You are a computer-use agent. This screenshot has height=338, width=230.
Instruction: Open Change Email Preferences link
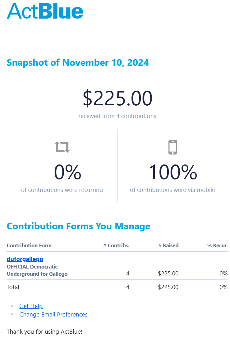tap(53, 314)
